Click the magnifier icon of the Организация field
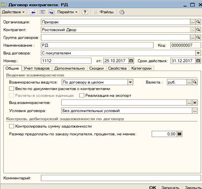This screenshot has width=202, height=189. pyautogui.click(x=198, y=22)
